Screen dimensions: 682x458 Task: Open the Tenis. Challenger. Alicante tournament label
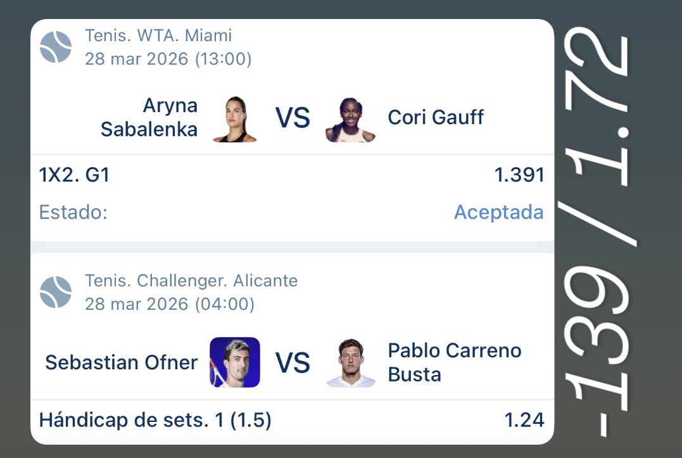coord(191,280)
